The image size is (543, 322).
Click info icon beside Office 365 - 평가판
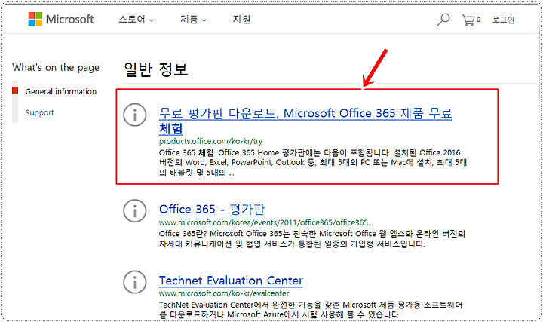[135, 210]
